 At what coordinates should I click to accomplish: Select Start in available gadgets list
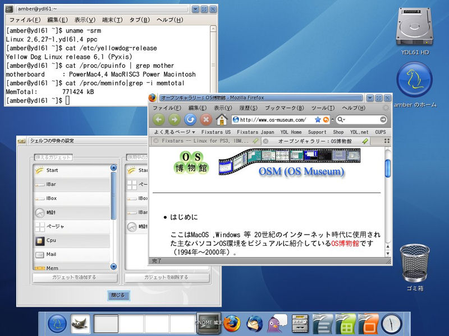point(72,170)
